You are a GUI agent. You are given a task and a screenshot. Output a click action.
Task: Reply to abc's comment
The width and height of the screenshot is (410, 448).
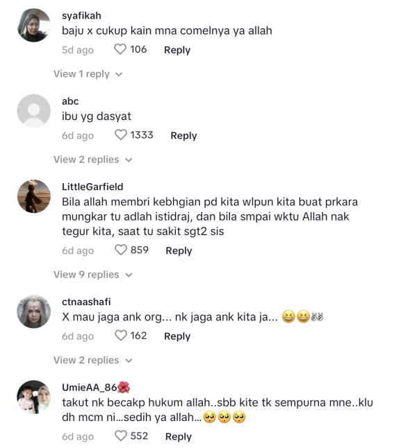tap(183, 135)
